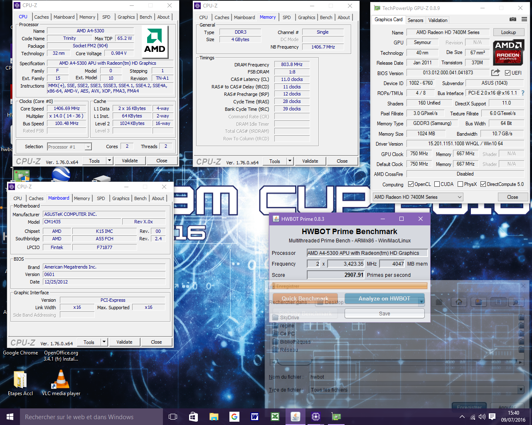Click the DRAM Frequency value 803.8 MHz

coord(292,64)
